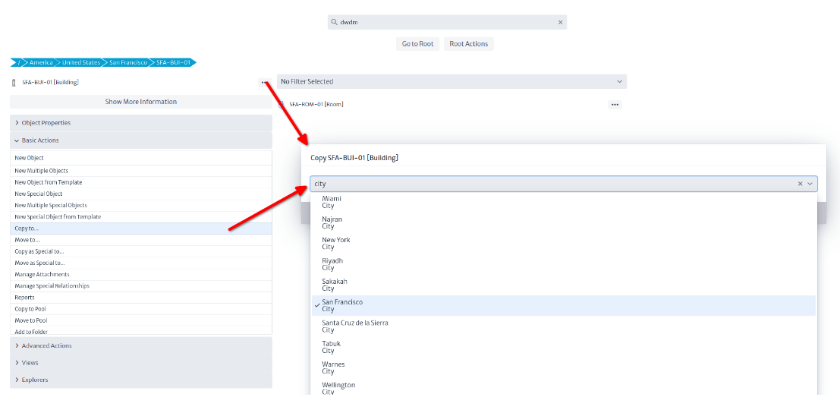Open Root Actions button
This screenshot has width=840, height=413.
[468, 44]
